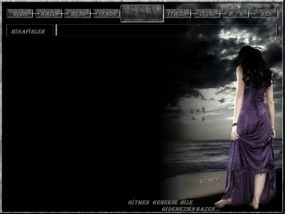
Task: Click the connector between GIRIS and KALIN
Action: pos(34,14)
